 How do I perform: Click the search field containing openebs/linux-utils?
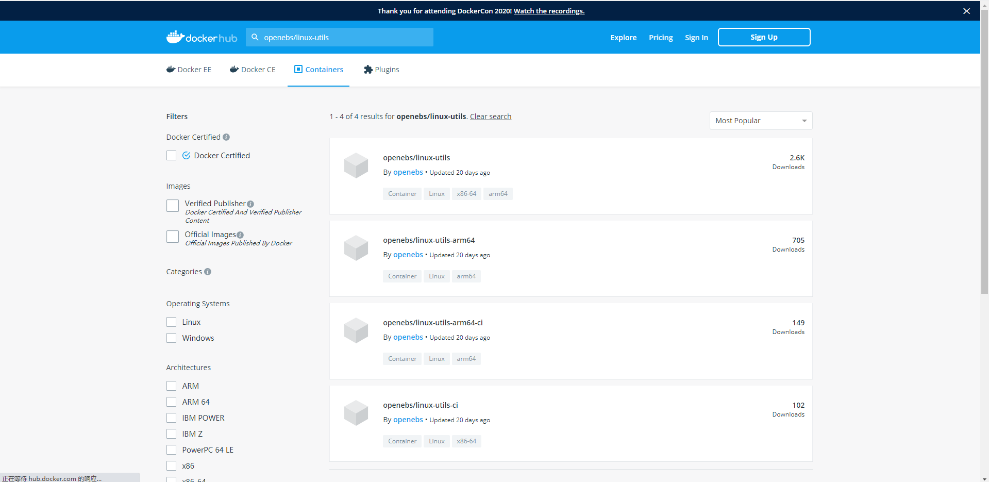(x=340, y=37)
